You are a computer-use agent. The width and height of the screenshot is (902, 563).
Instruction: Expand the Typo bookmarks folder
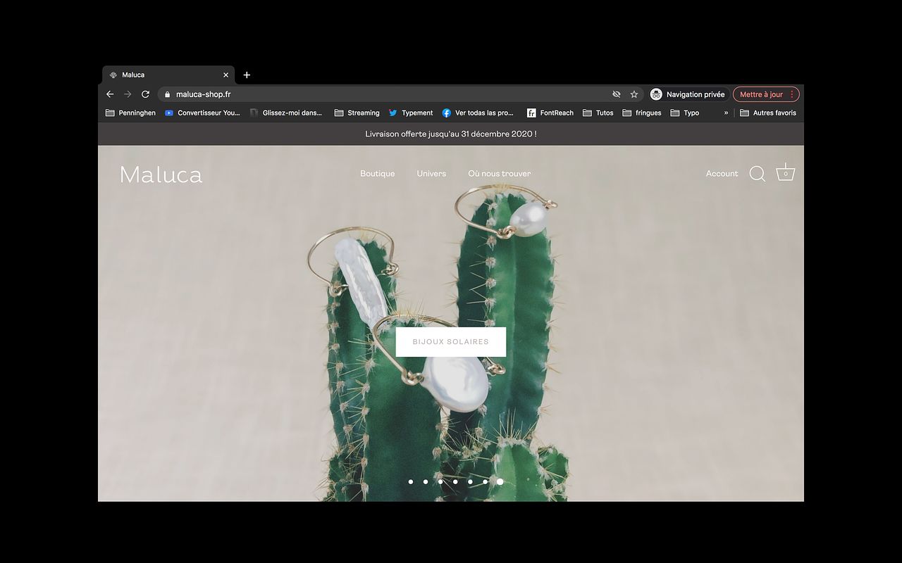tap(684, 113)
